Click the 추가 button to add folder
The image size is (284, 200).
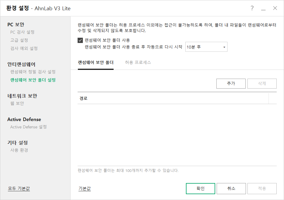click(231, 84)
